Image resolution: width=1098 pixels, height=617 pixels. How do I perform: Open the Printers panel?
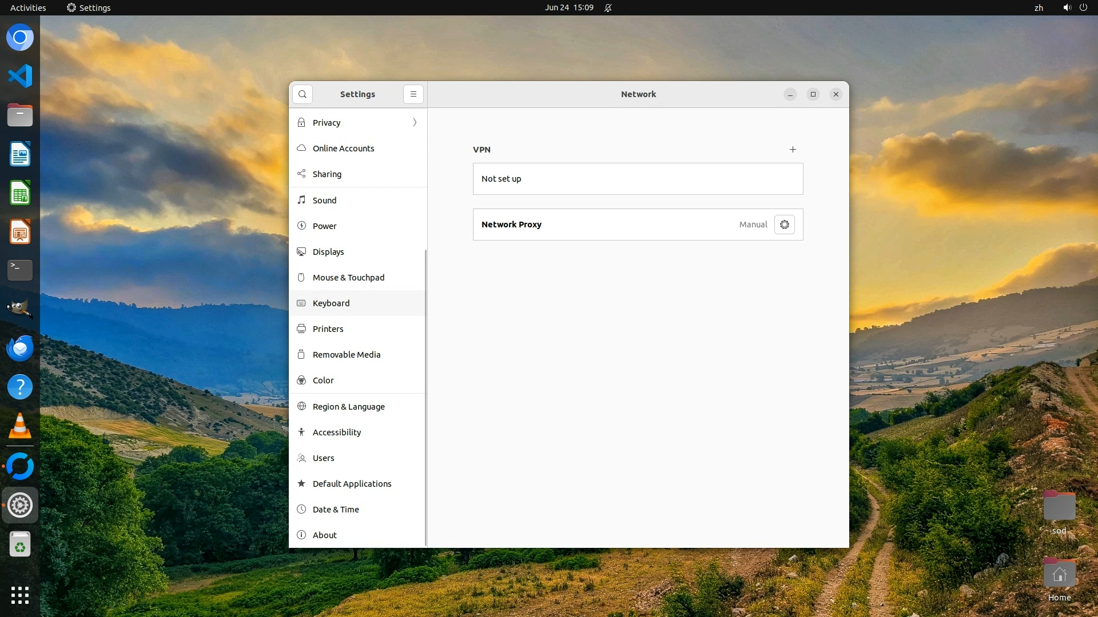[x=328, y=329]
